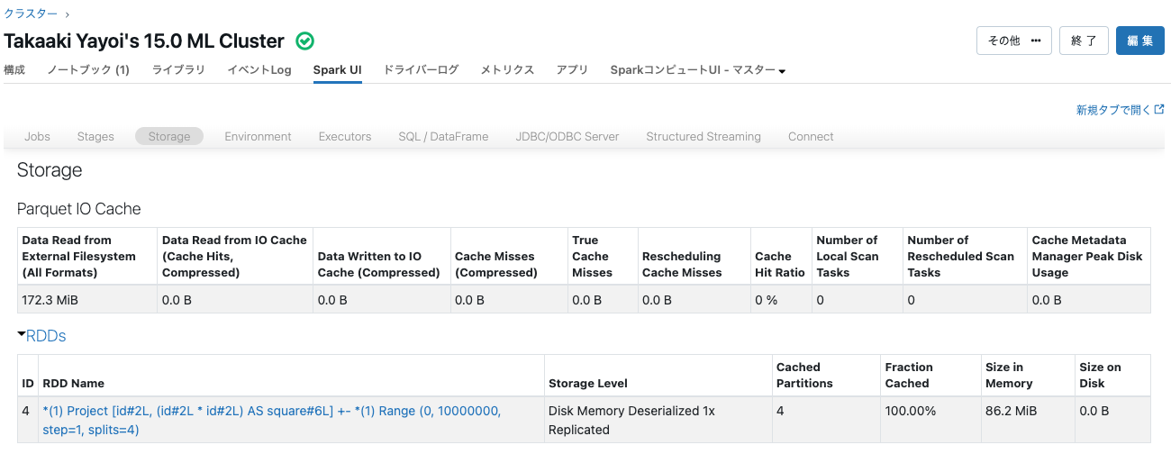Screen dimensions: 1171x454
Task: Click the green cluster running status icon
Action: [x=305, y=41]
